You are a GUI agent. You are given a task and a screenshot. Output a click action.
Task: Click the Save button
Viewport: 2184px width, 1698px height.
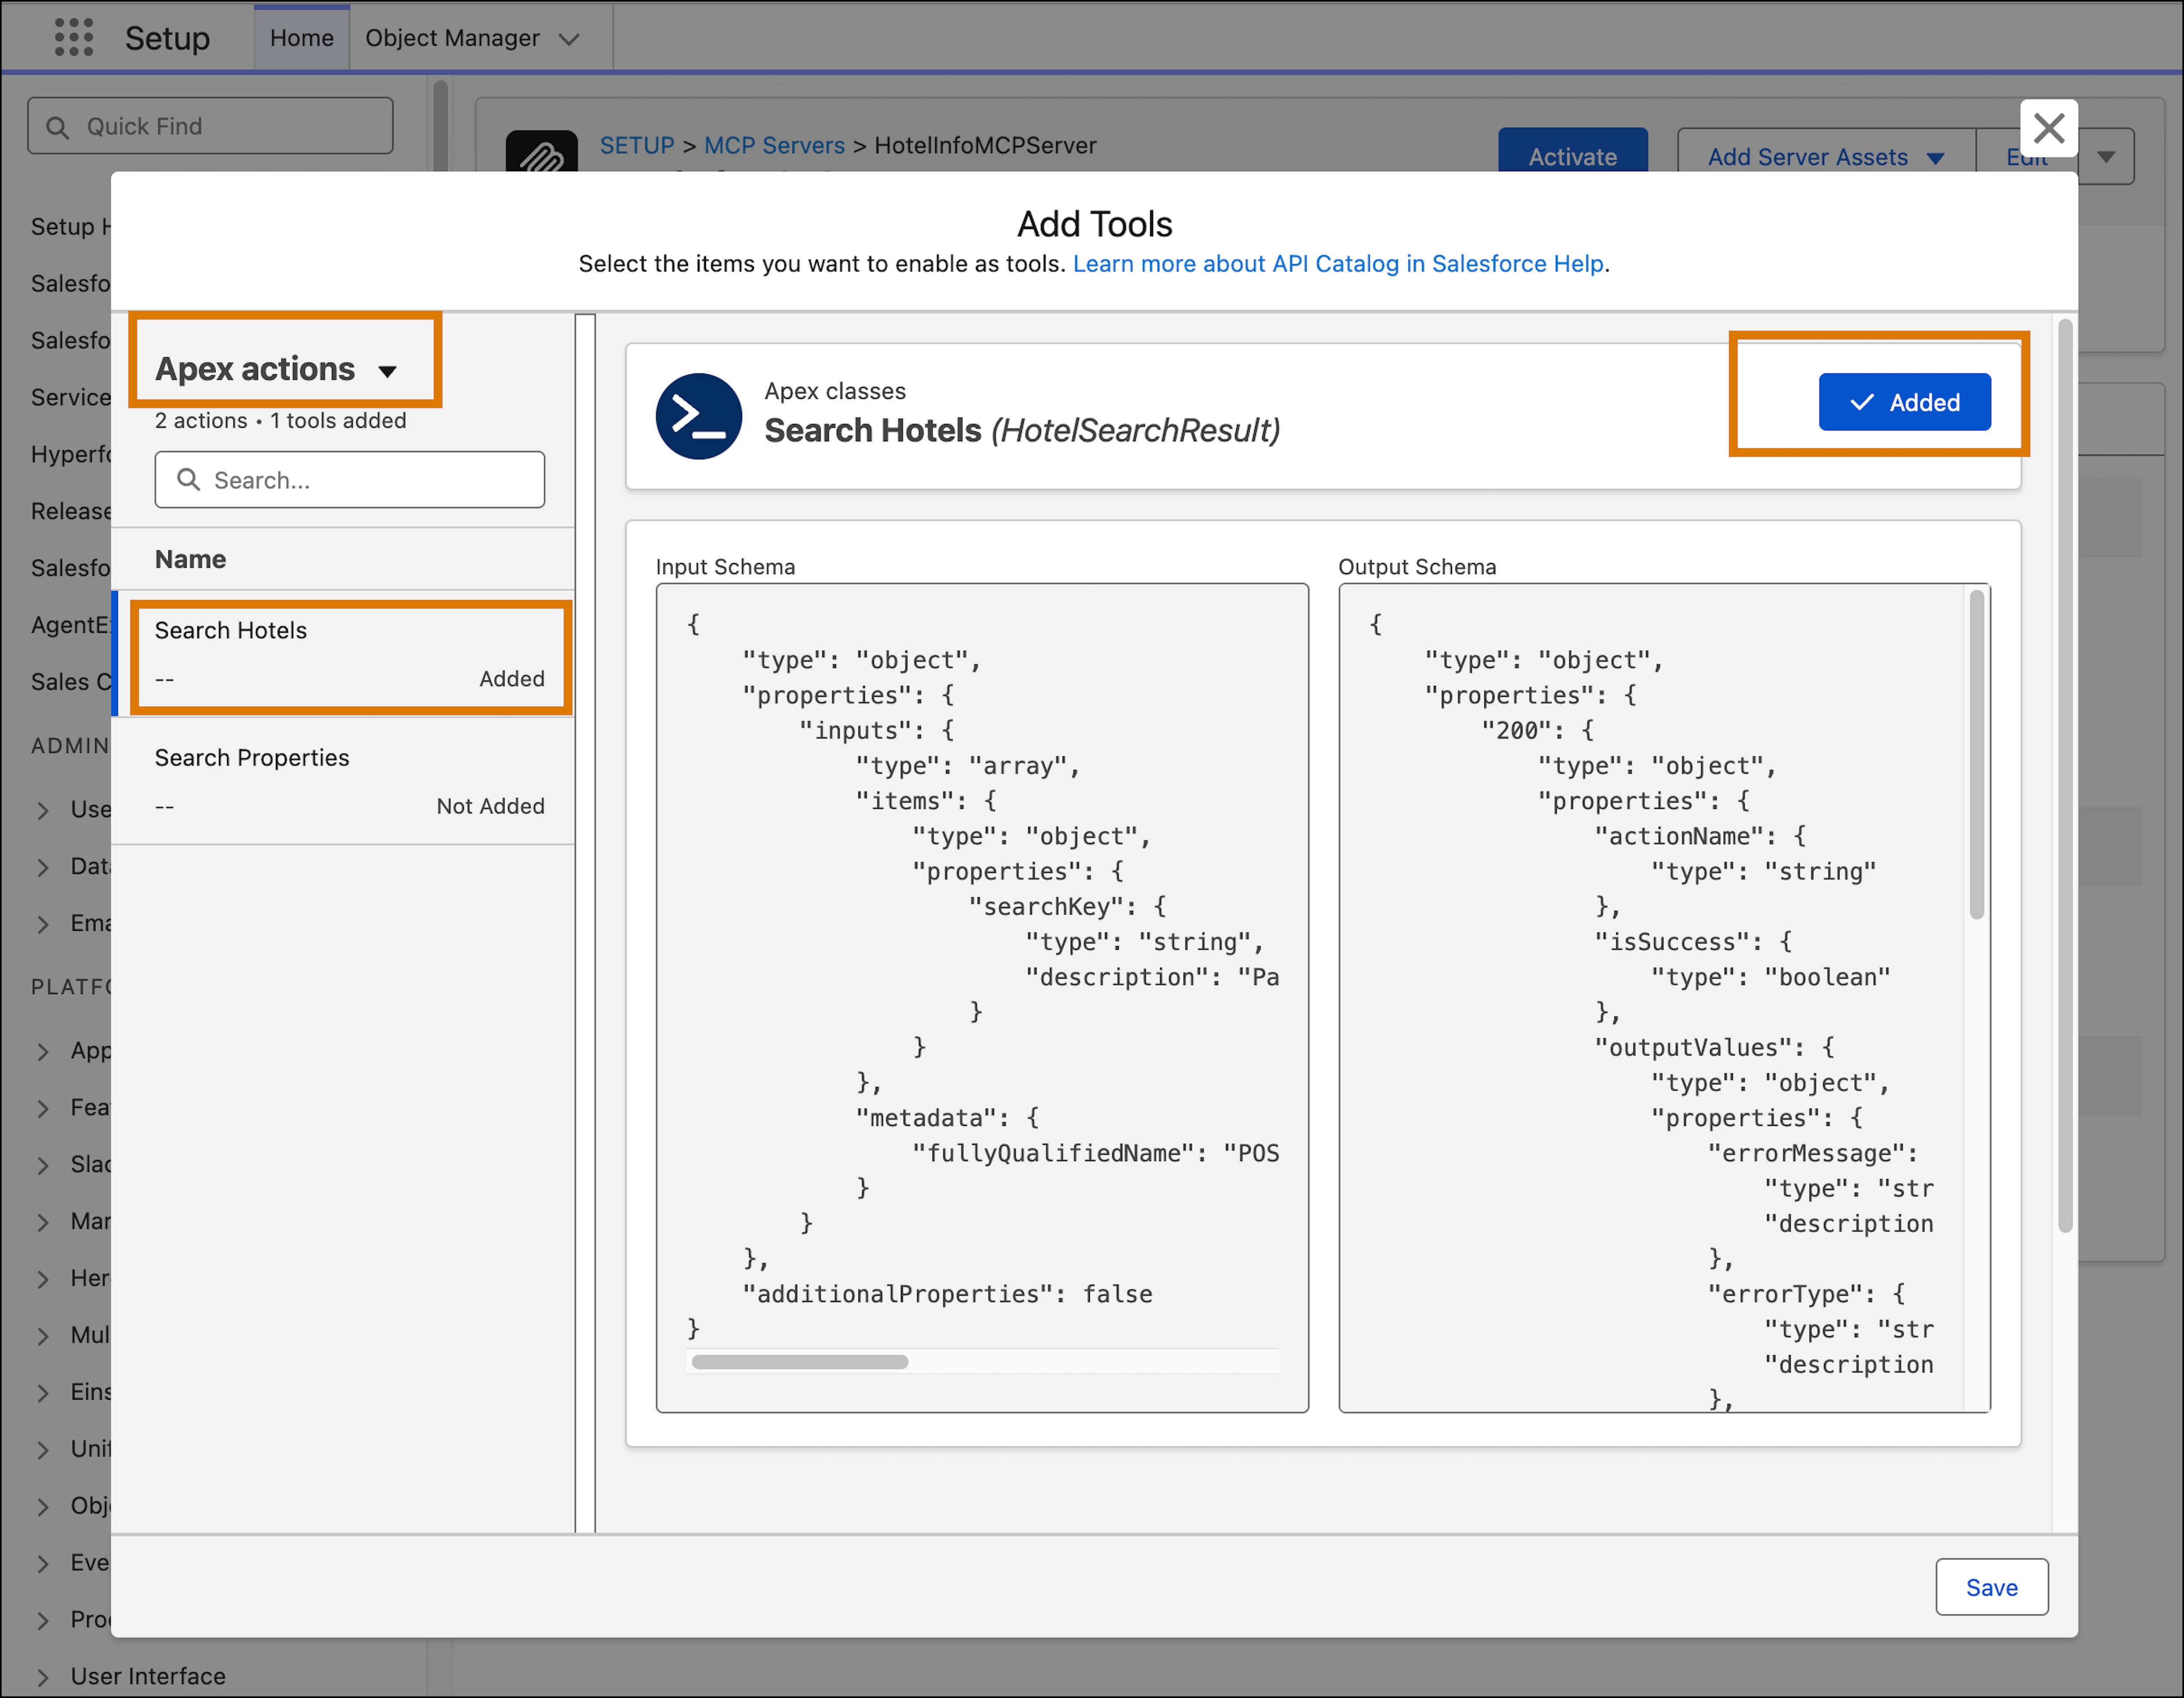tap(1991, 1587)
